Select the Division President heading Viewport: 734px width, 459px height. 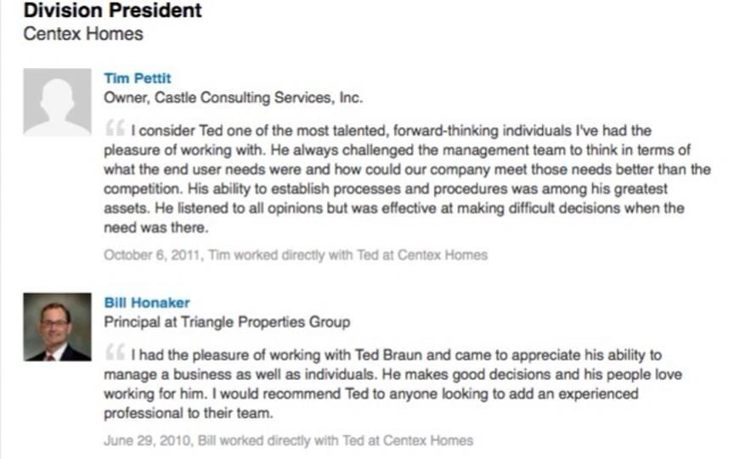(x=113, y=12)
